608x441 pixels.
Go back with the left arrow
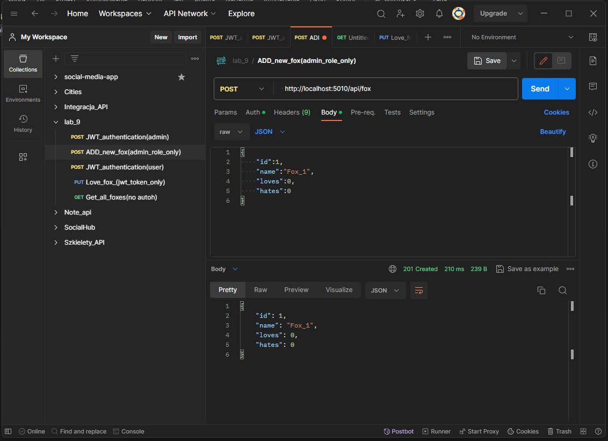click(35, 13)
